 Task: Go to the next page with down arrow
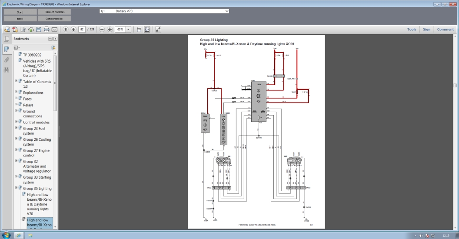(x=73, y=30)
